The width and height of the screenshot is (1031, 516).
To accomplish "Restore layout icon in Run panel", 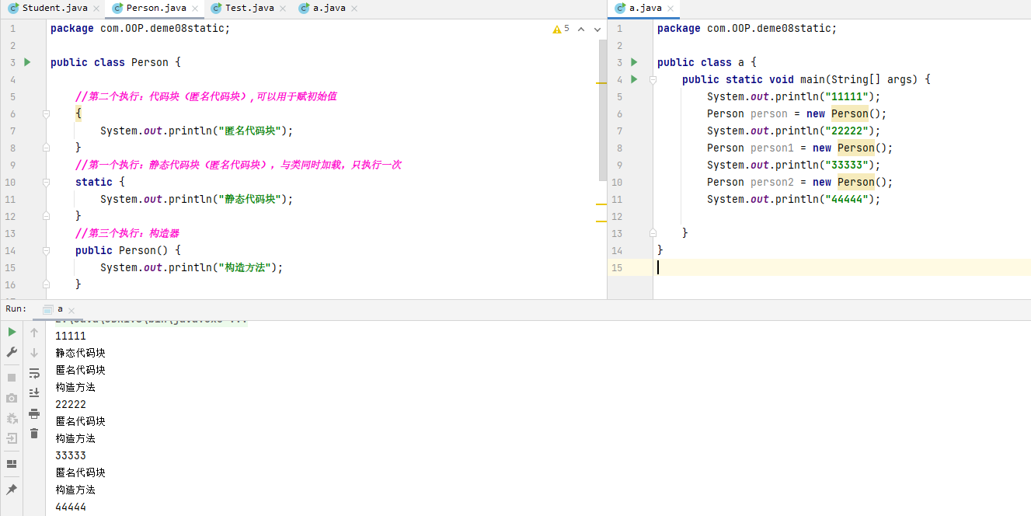I will pos(12,464).
